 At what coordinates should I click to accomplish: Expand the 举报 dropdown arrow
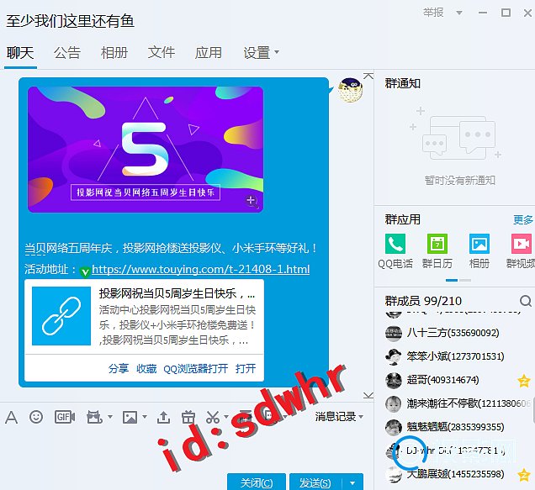tap(459, 13)
